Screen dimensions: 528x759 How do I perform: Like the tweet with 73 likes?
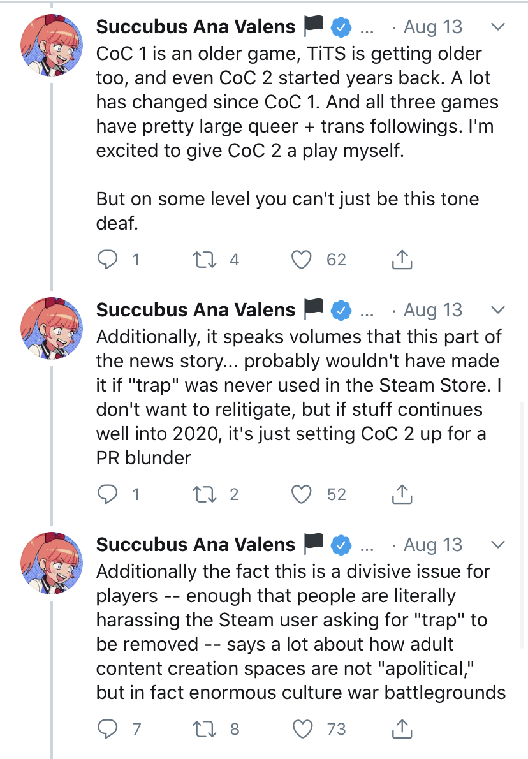point(301,729)
